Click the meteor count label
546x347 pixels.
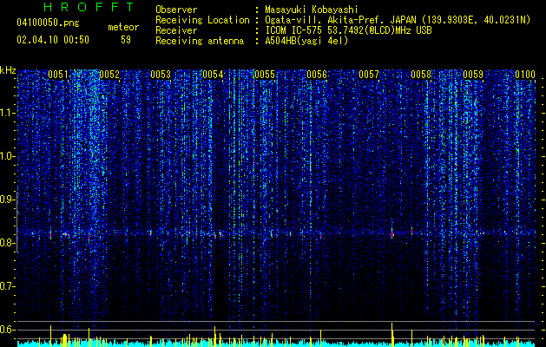123,27
